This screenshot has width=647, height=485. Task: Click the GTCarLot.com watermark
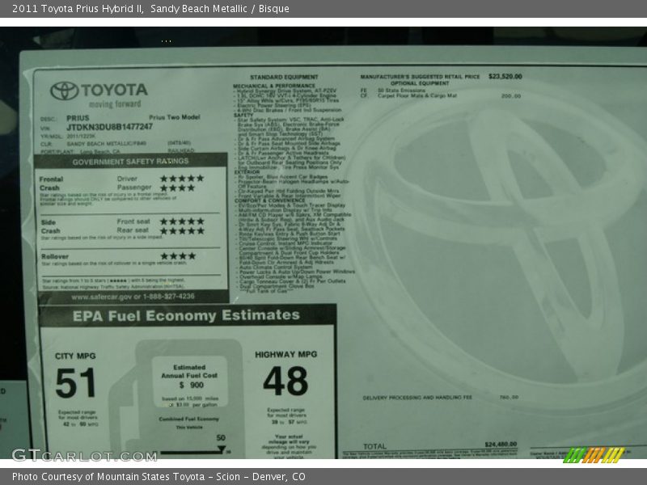point(83,455)
